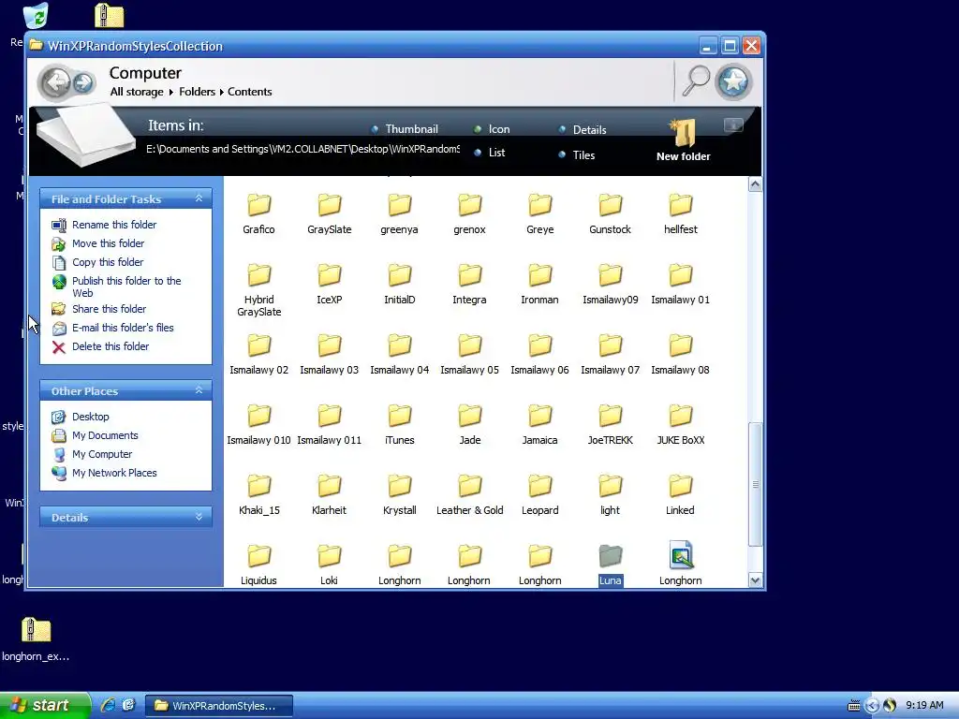The height and width of the screenshot is (719, 959).
Task: Select the Leather & Gold folder
Action: (x=470, y=495)
